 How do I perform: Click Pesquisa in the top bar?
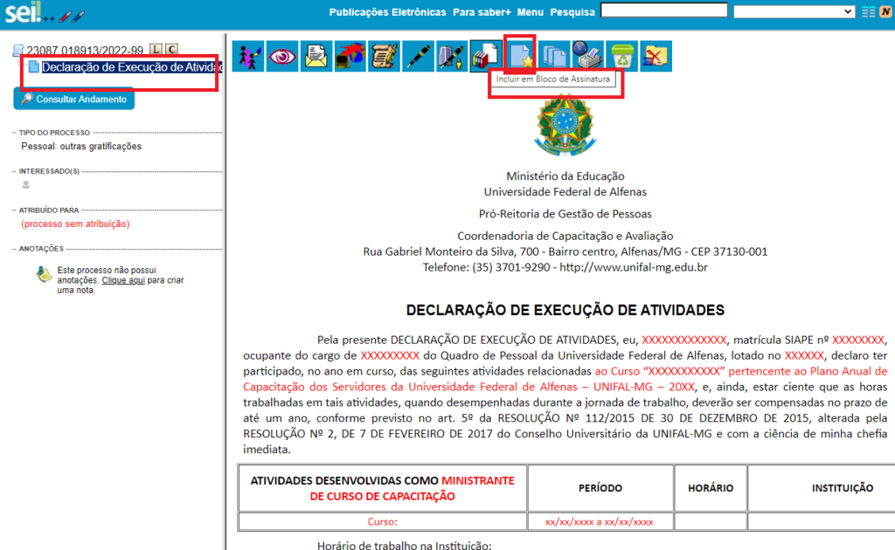pyautogui.click(x=572, y=12)
